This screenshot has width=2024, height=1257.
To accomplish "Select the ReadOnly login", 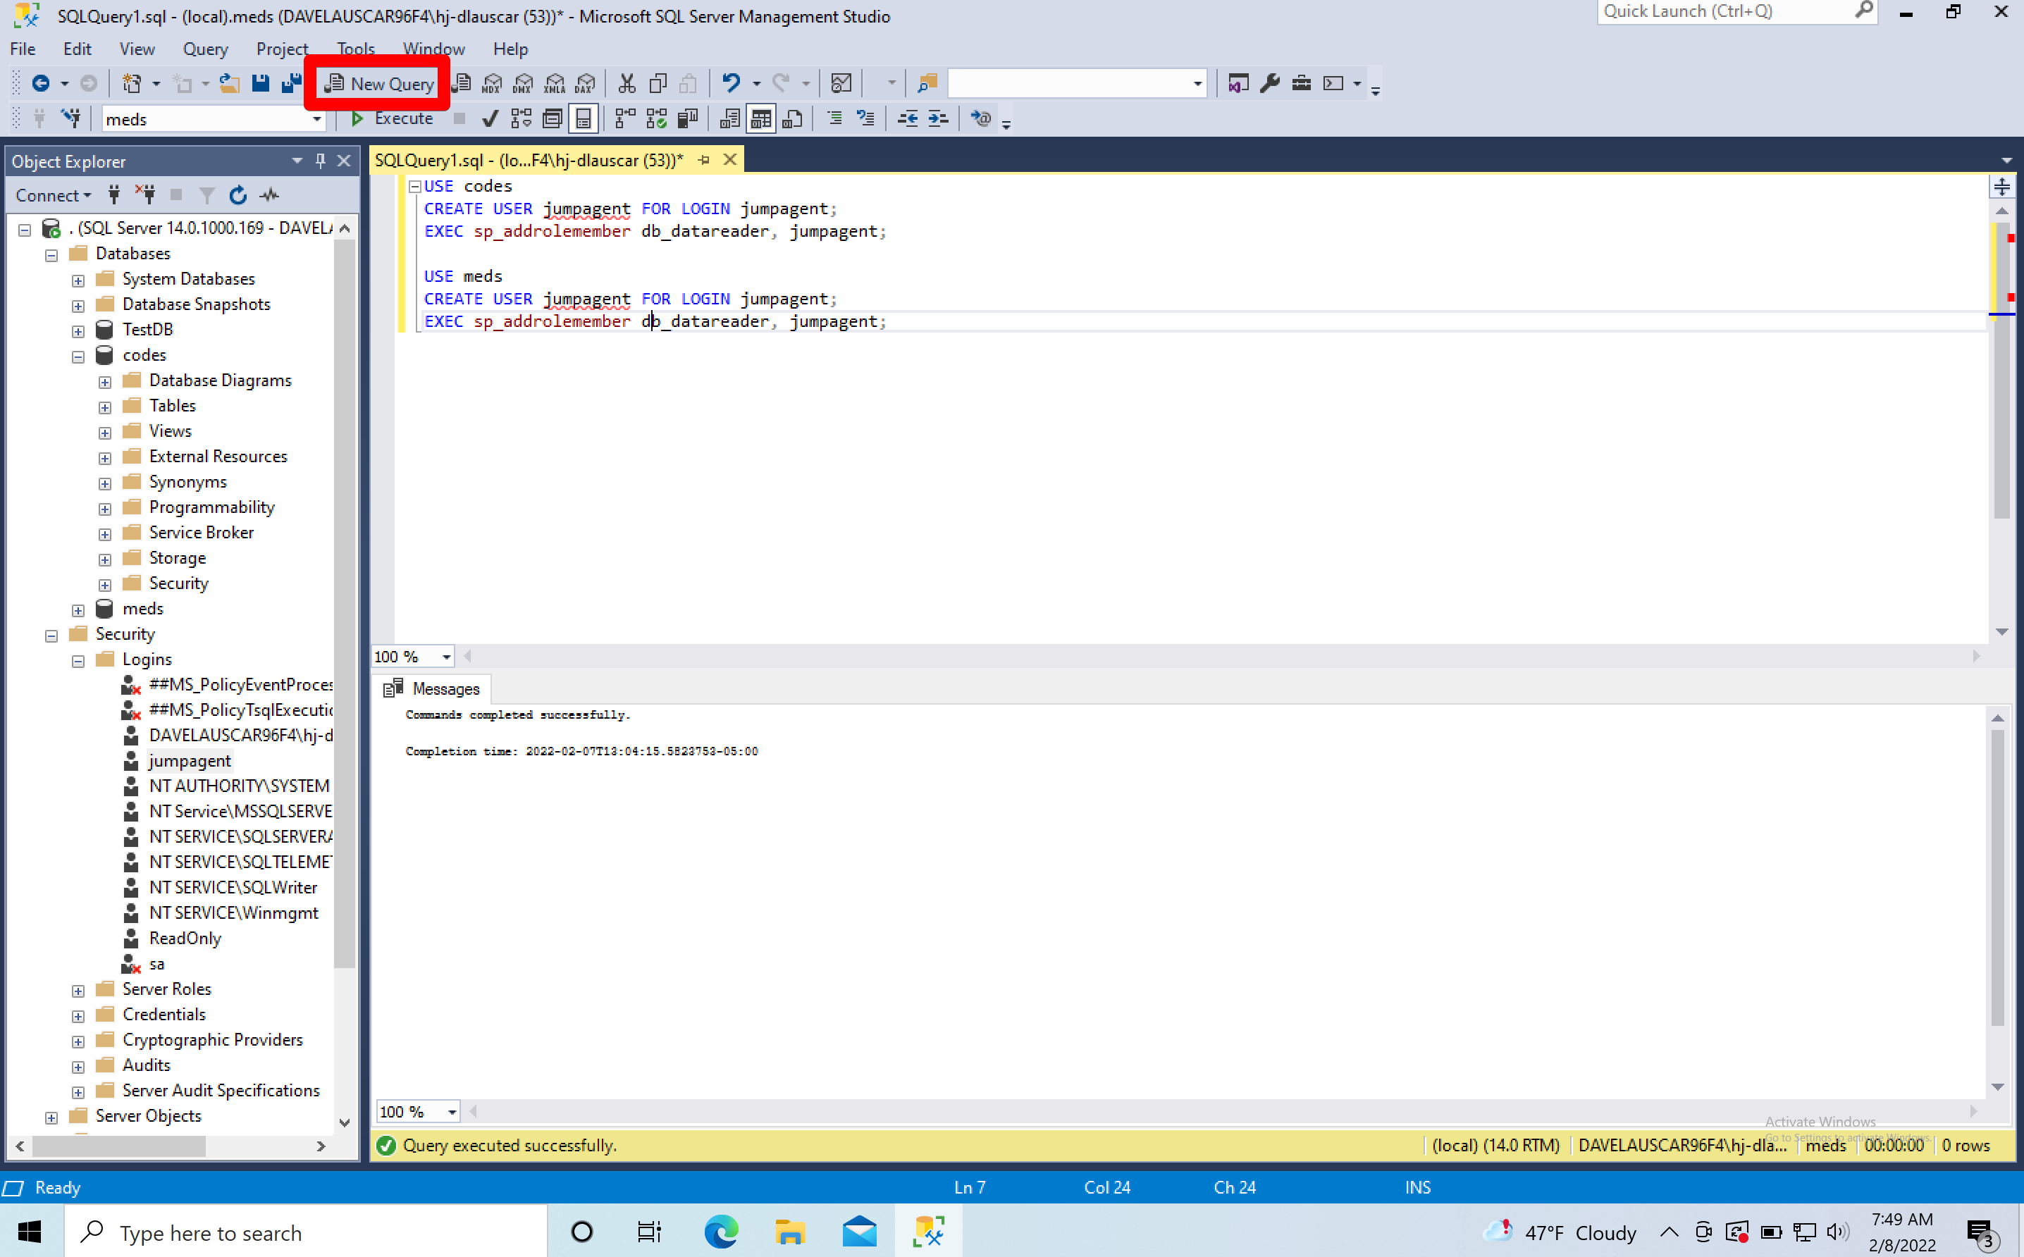I will pyautogui.click(x=185, y=938).
